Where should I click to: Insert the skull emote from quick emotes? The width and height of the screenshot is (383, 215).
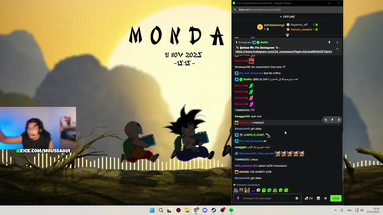click(x=259, y=190)
